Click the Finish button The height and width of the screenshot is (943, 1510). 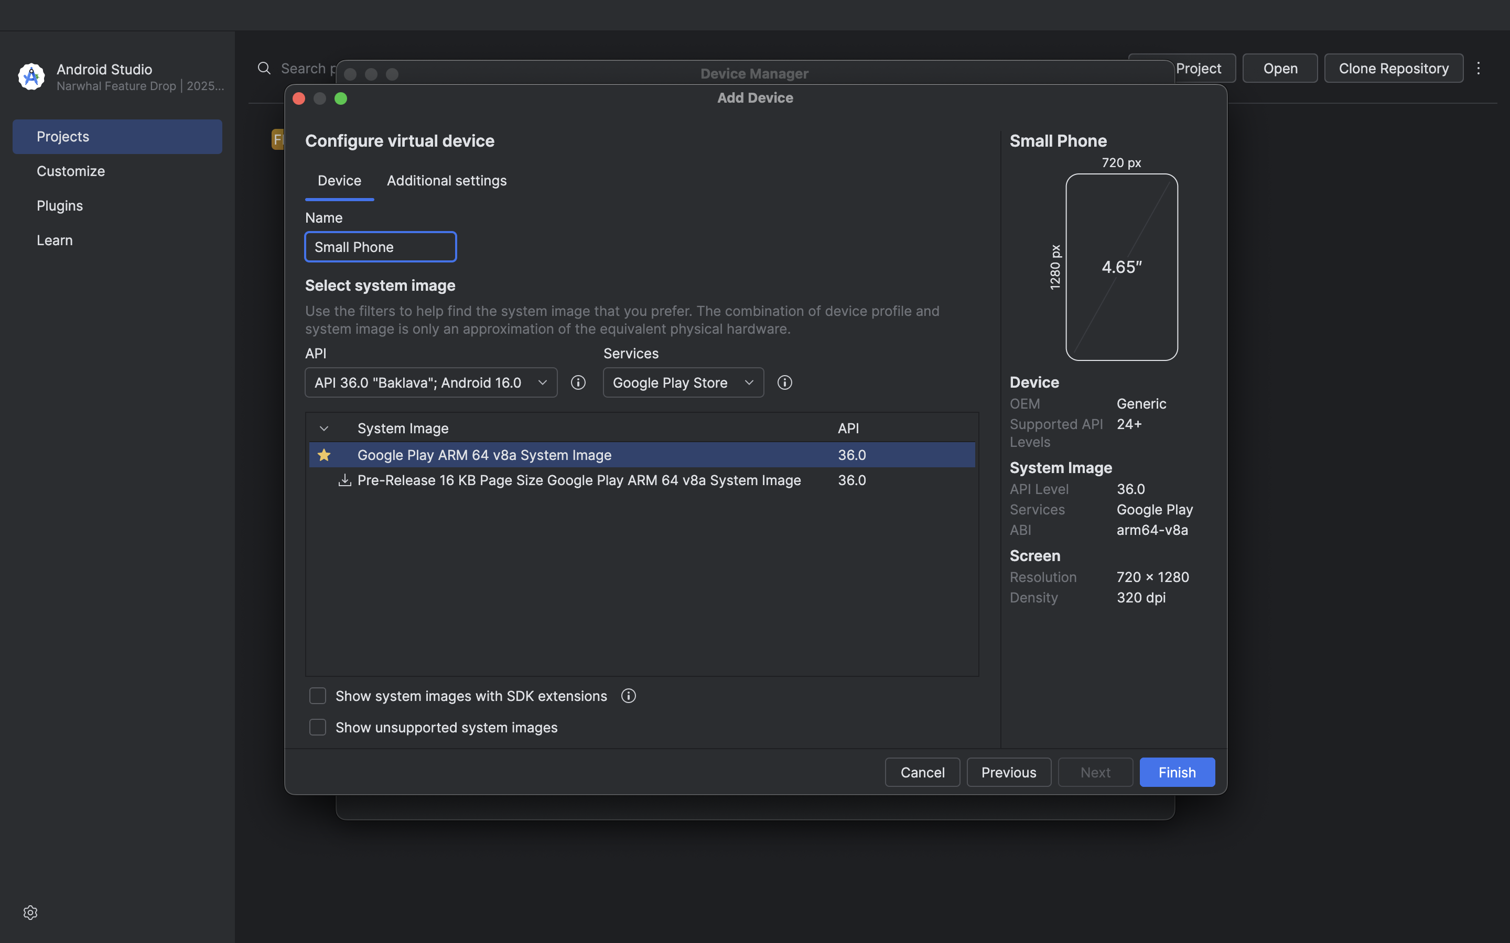coord(1177,772)
